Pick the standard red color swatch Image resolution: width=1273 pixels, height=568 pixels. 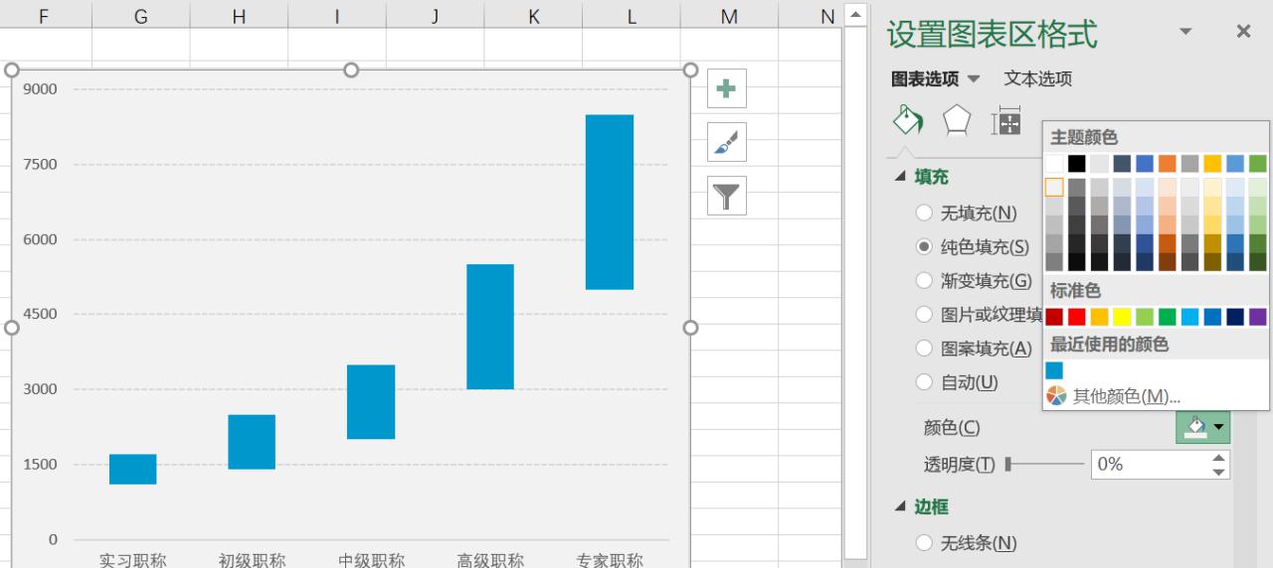pyautogui.click(x=1076, y=317)
